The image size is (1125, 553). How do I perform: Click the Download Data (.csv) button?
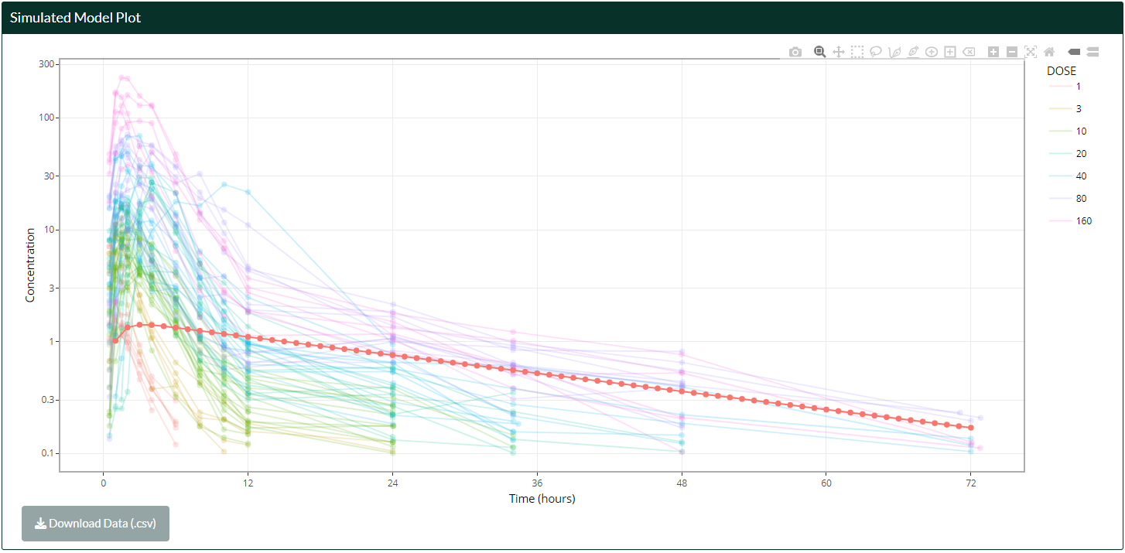point(95,524)
